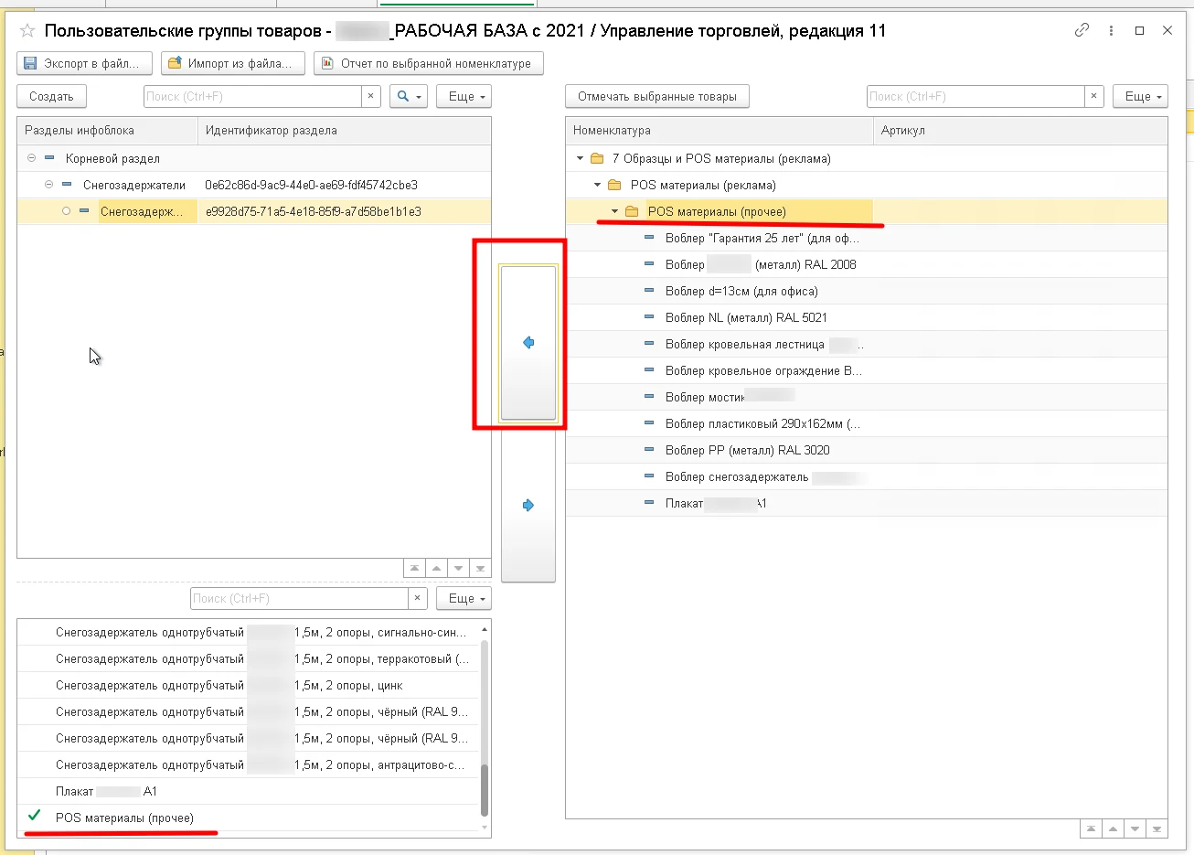Screen dimensions: 1194x855
Task: Clear the nomenclature search field
Action: click(1094, 96)
